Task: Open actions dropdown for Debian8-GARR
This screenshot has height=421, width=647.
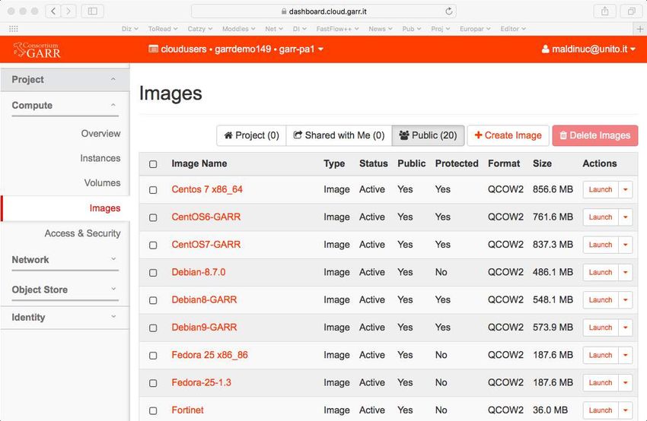Action: pyautogui.click(x=626, y=300)
